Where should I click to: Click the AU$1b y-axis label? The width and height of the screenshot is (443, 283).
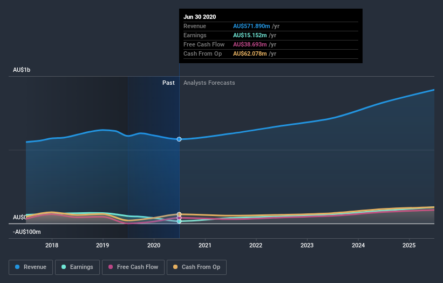(22, 70)
